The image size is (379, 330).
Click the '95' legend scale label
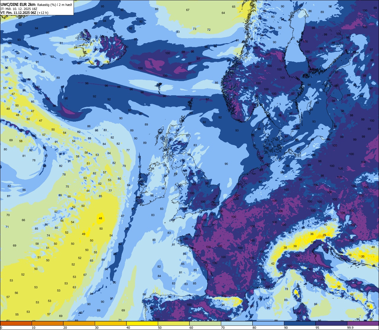[x=318, y=328]
